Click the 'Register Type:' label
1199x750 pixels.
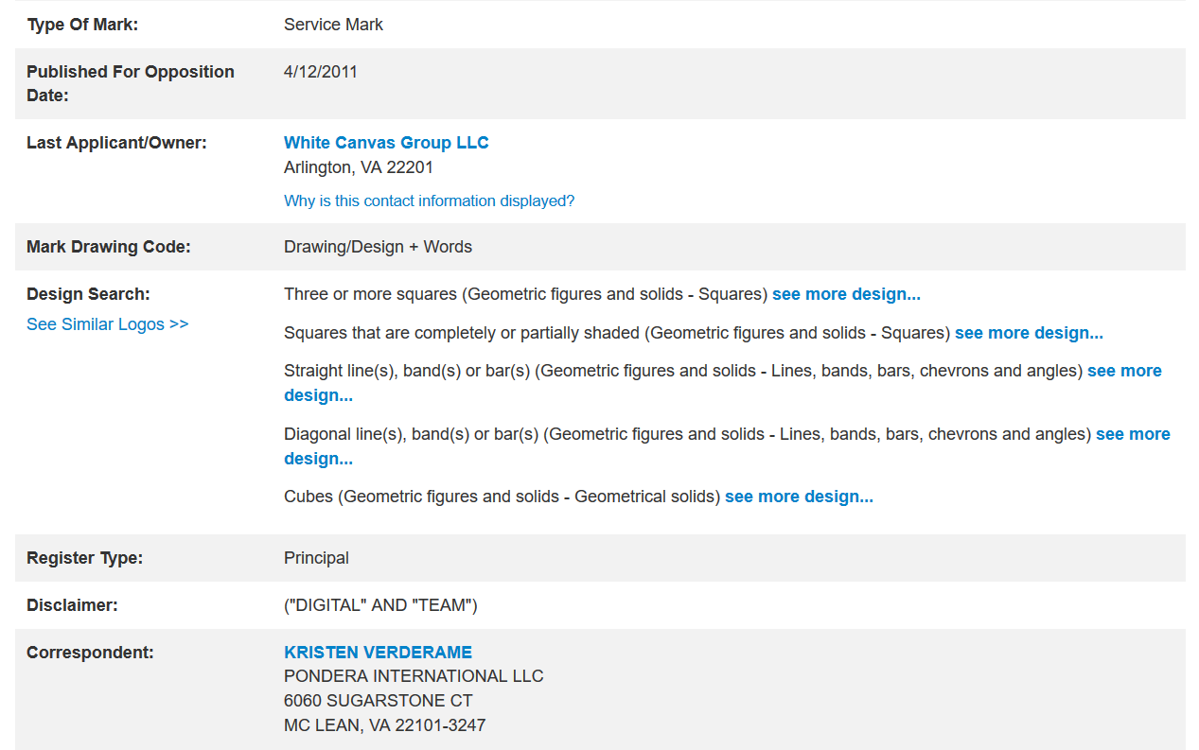click(84, 558)
